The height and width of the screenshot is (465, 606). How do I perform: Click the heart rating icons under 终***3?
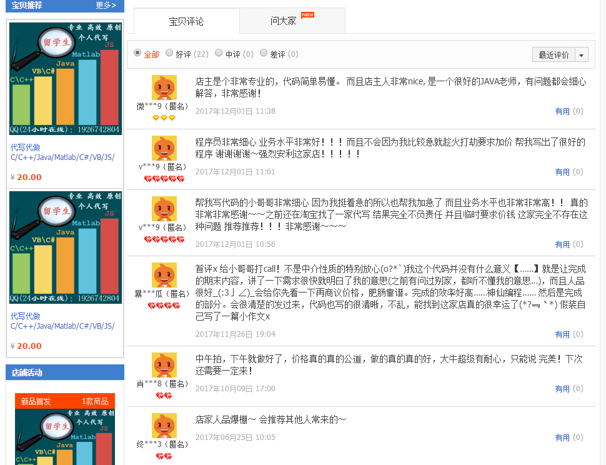(x=164, y=456)
